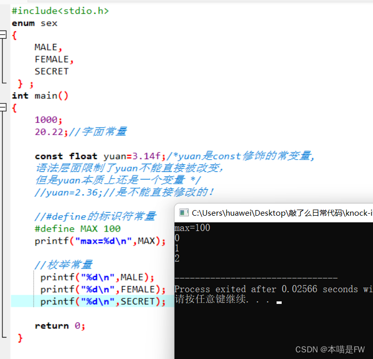Click the highlighted printf SECRET line
This screenshot has width=373, height=359.
coord(103,301)
